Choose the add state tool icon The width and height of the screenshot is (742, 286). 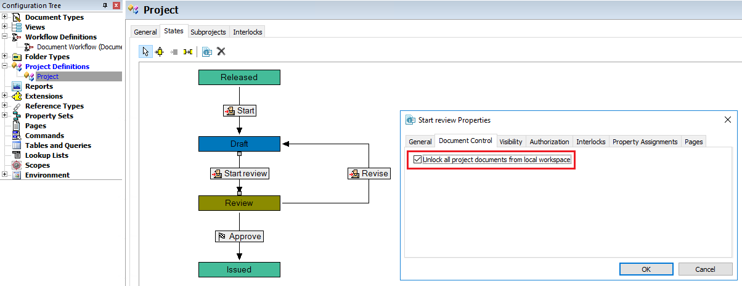(160, 52)
